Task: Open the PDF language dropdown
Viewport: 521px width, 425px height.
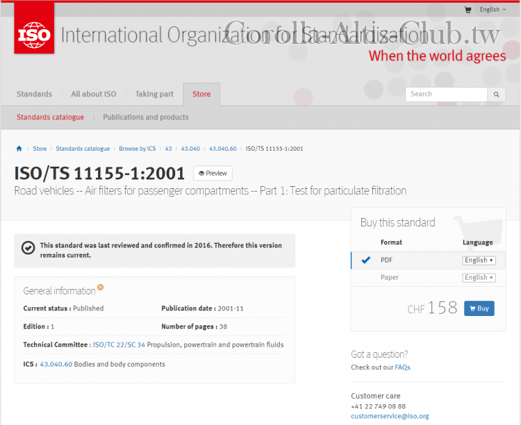Action: (x=479, y=260)
